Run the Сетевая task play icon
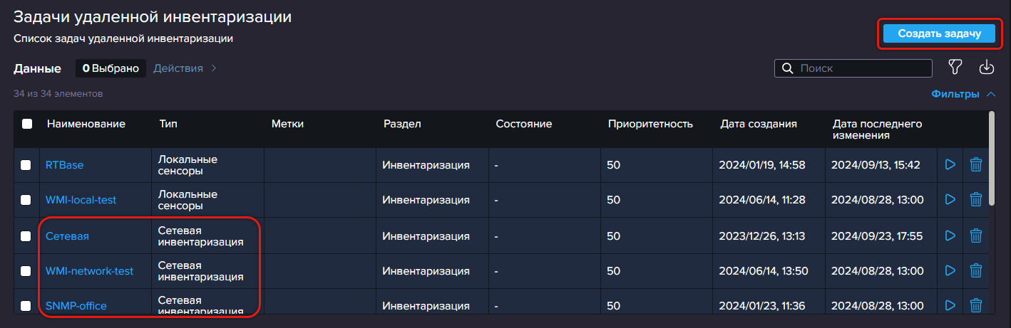 tap(950, 236)
